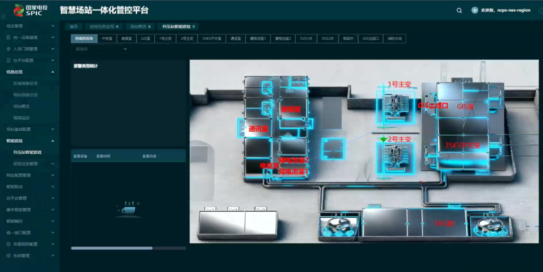Click the gear icon beside 系统管理

point(9,255)
